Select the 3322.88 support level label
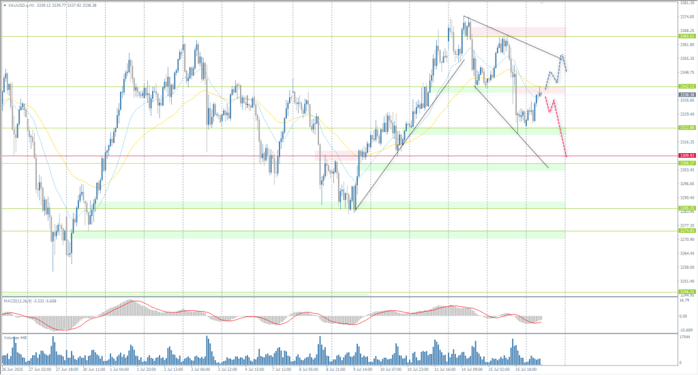Screen dimensions: 698x375 686,128
